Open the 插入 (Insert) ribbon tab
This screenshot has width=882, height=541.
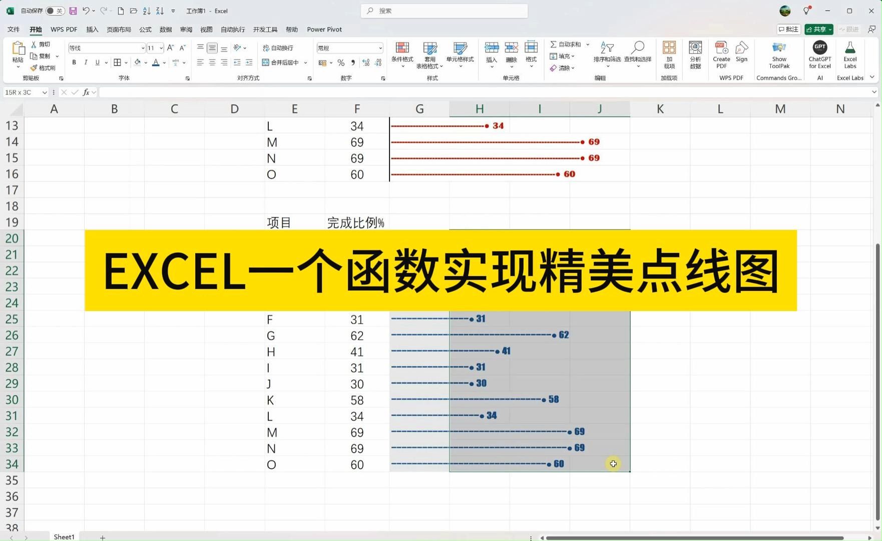(92, 29)
